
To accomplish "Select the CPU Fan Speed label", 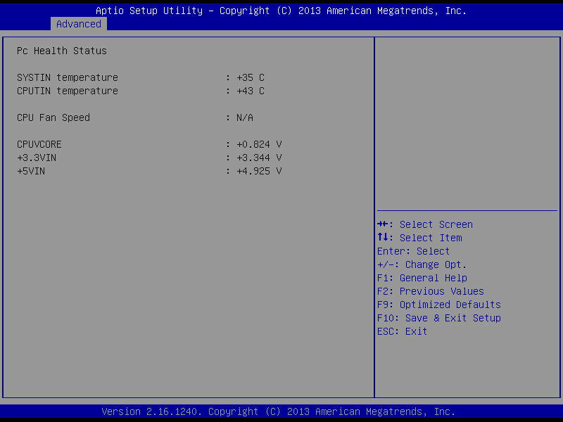I will click(53, 117).
